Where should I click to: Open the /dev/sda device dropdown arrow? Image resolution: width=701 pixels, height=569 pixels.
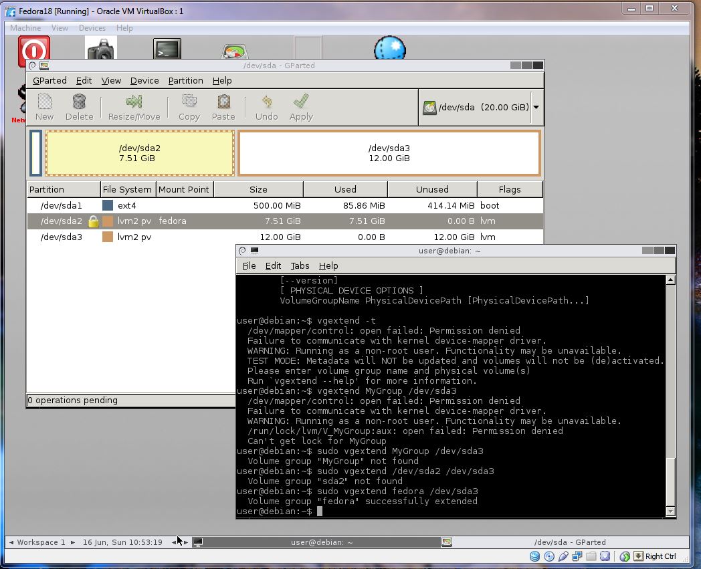tap(536, 107)
